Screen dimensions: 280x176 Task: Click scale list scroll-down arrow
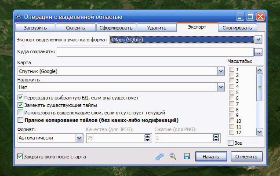tap(259, 132)
